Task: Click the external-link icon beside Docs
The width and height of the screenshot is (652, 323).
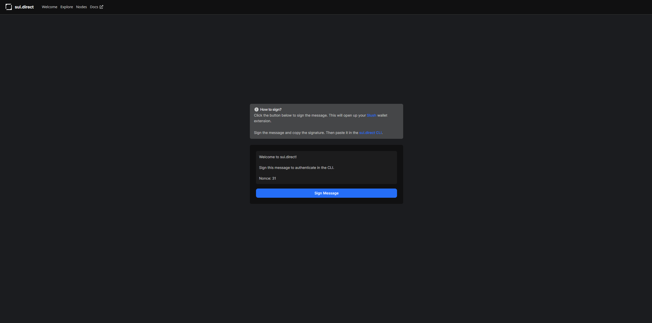Action: (101, 7)
